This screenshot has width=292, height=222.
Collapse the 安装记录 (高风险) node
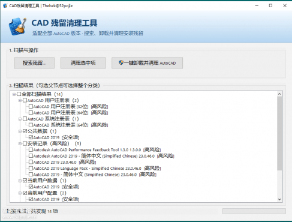click(20, 144)
